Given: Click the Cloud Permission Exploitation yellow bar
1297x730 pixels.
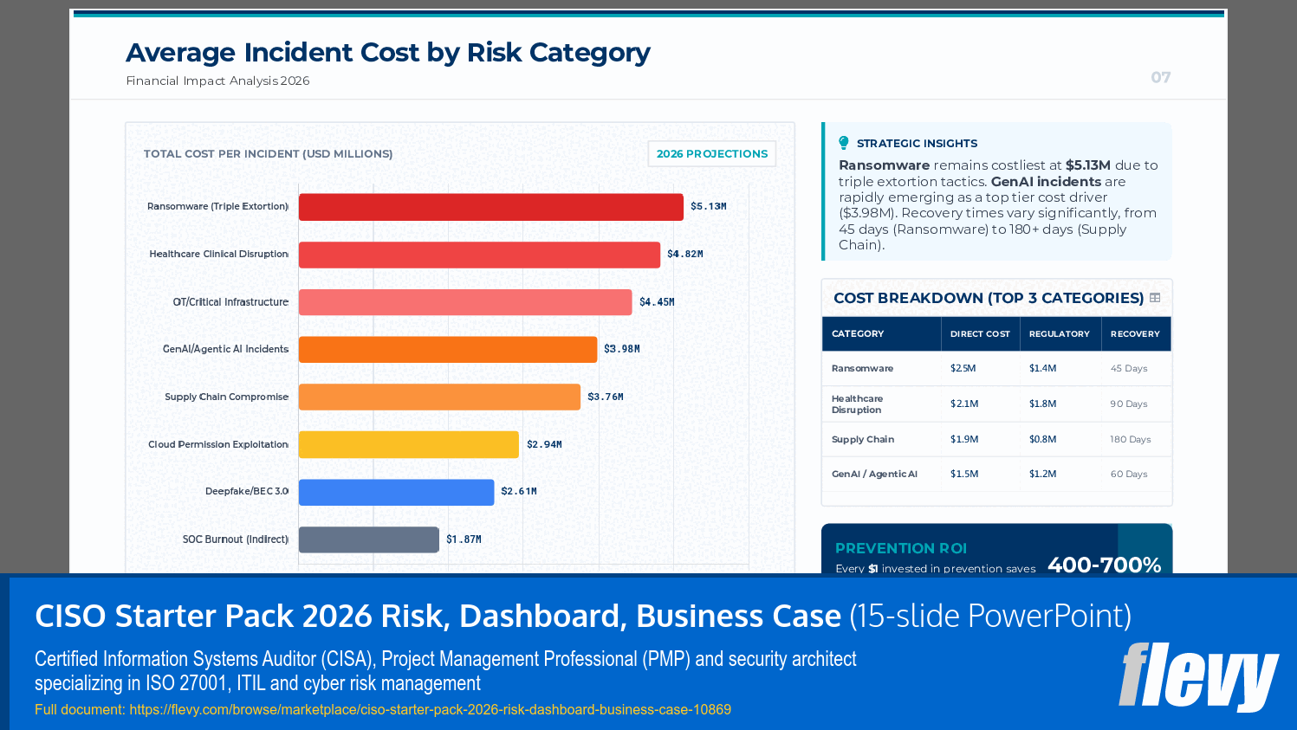Looking at the screenshot, I should tap(407, 443).
